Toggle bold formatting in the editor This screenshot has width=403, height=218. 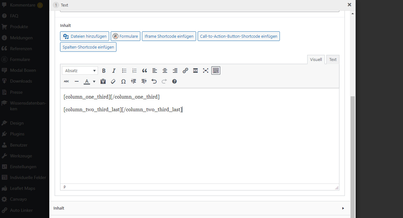[104, 71]
